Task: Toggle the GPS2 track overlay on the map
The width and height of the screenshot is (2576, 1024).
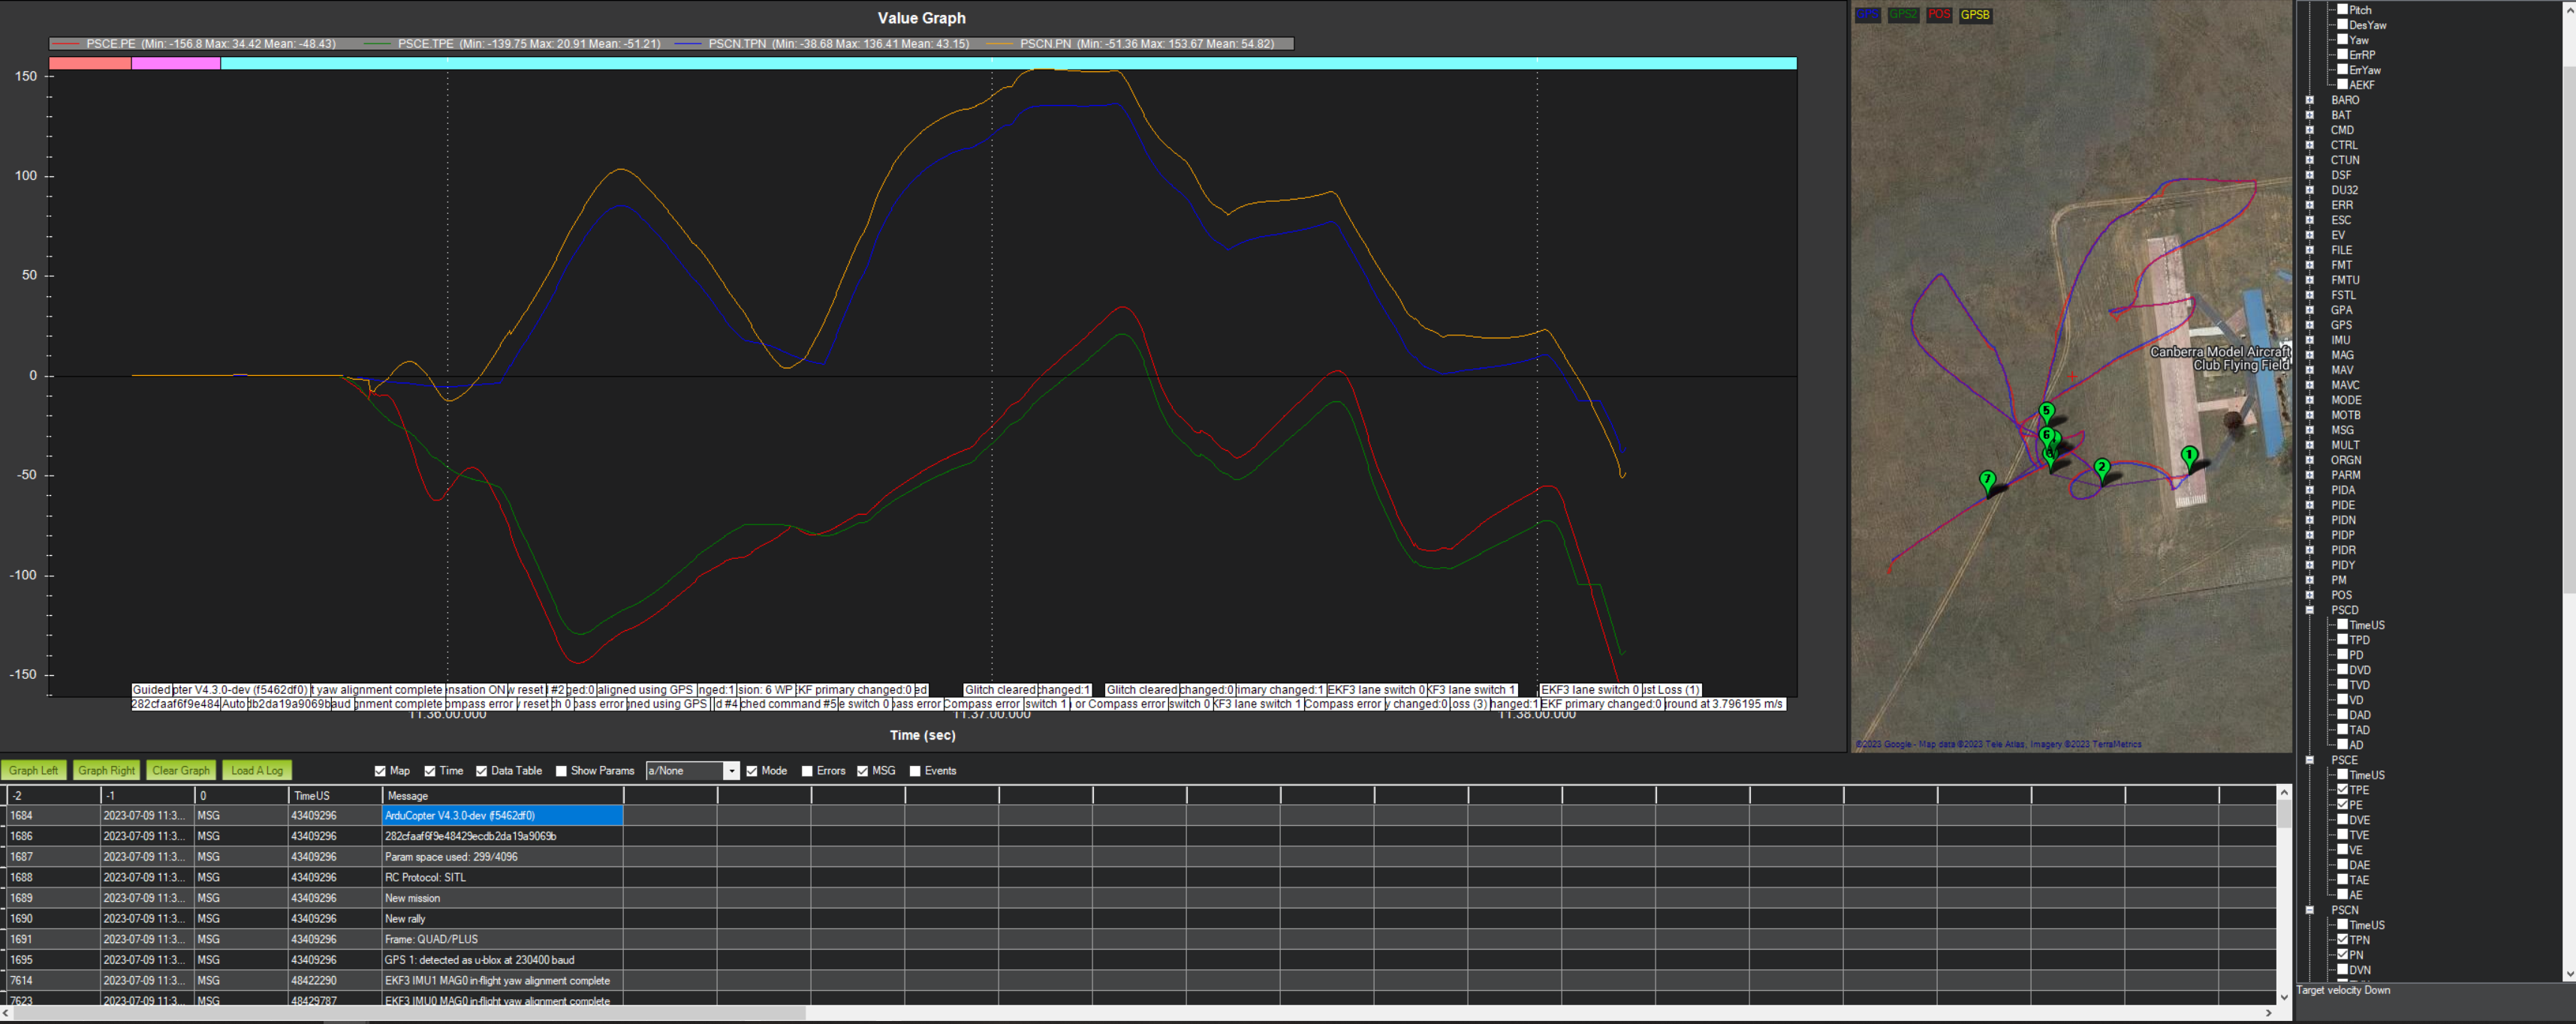Action: click(x=1903, y=15)
